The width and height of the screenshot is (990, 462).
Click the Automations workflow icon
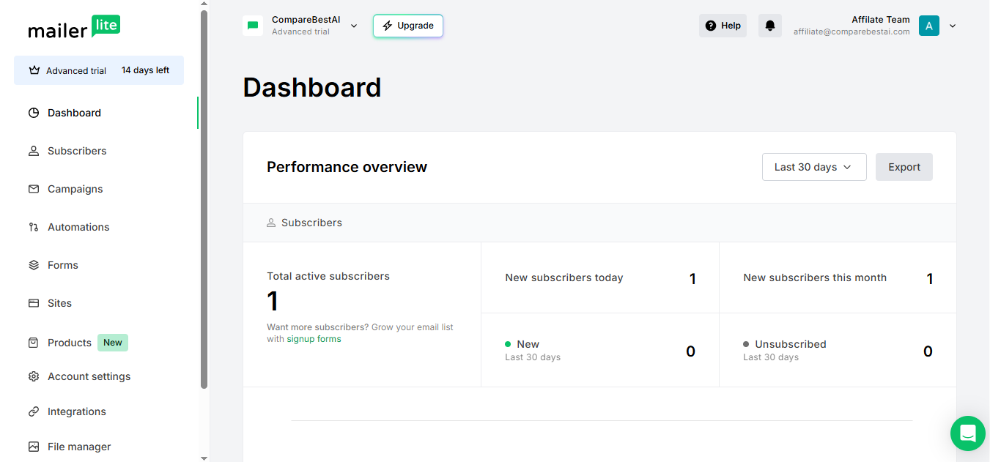click(x=34, y=227)
